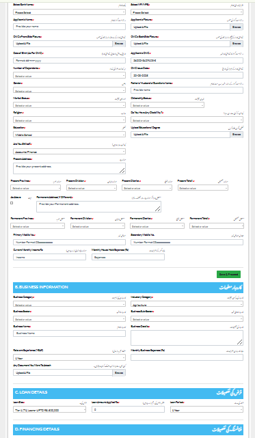Image resolution: width=255 pixels, height=438 pixels.
Task: Open the Number of Dependents dropdown
Action: 69,75
